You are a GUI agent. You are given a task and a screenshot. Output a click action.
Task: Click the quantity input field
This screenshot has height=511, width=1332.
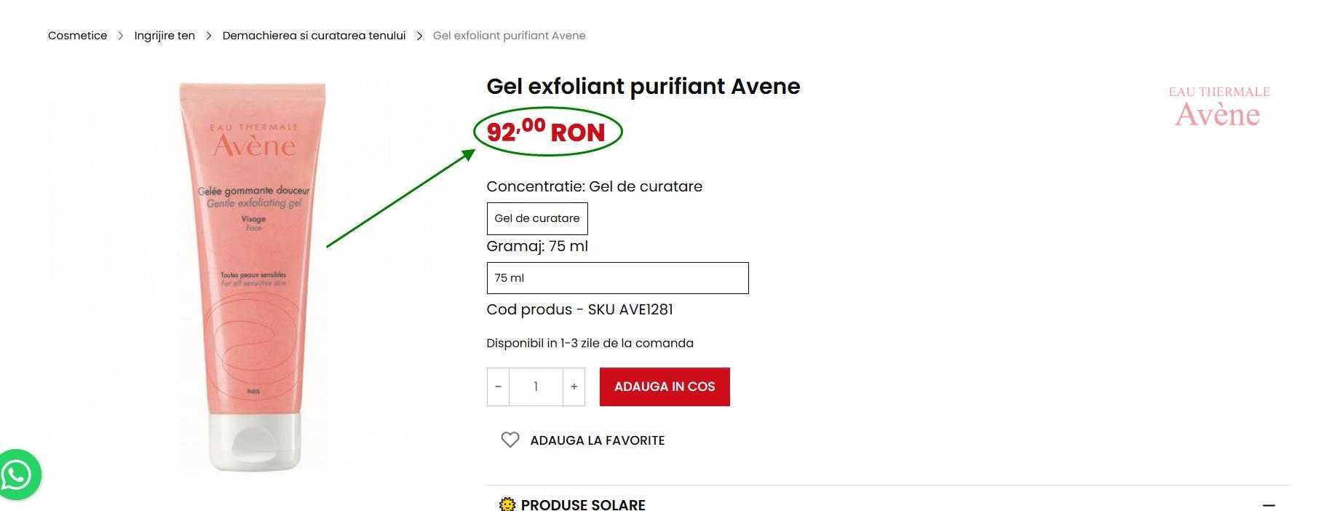(x=536, y=387)
